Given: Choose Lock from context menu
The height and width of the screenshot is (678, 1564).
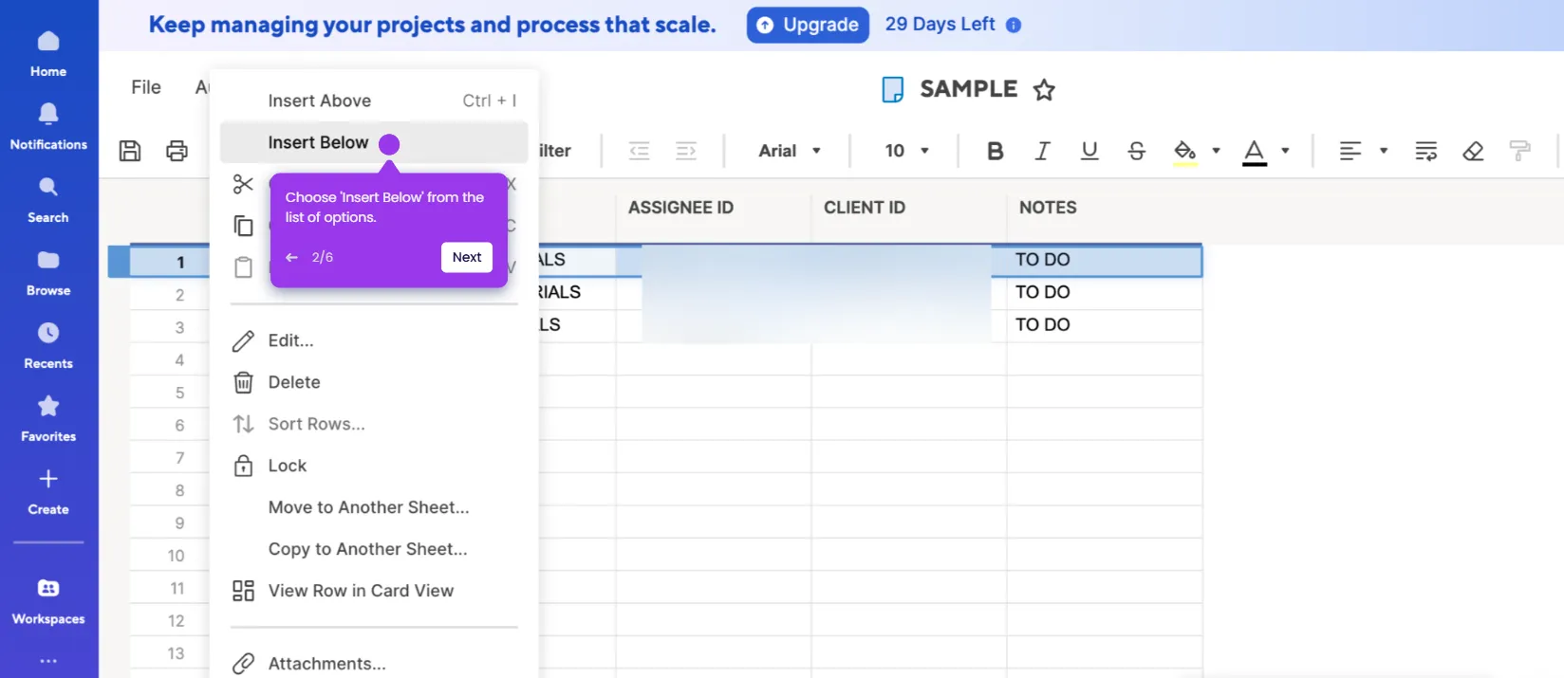Looking at the screenshot, I should coord(374,466).
